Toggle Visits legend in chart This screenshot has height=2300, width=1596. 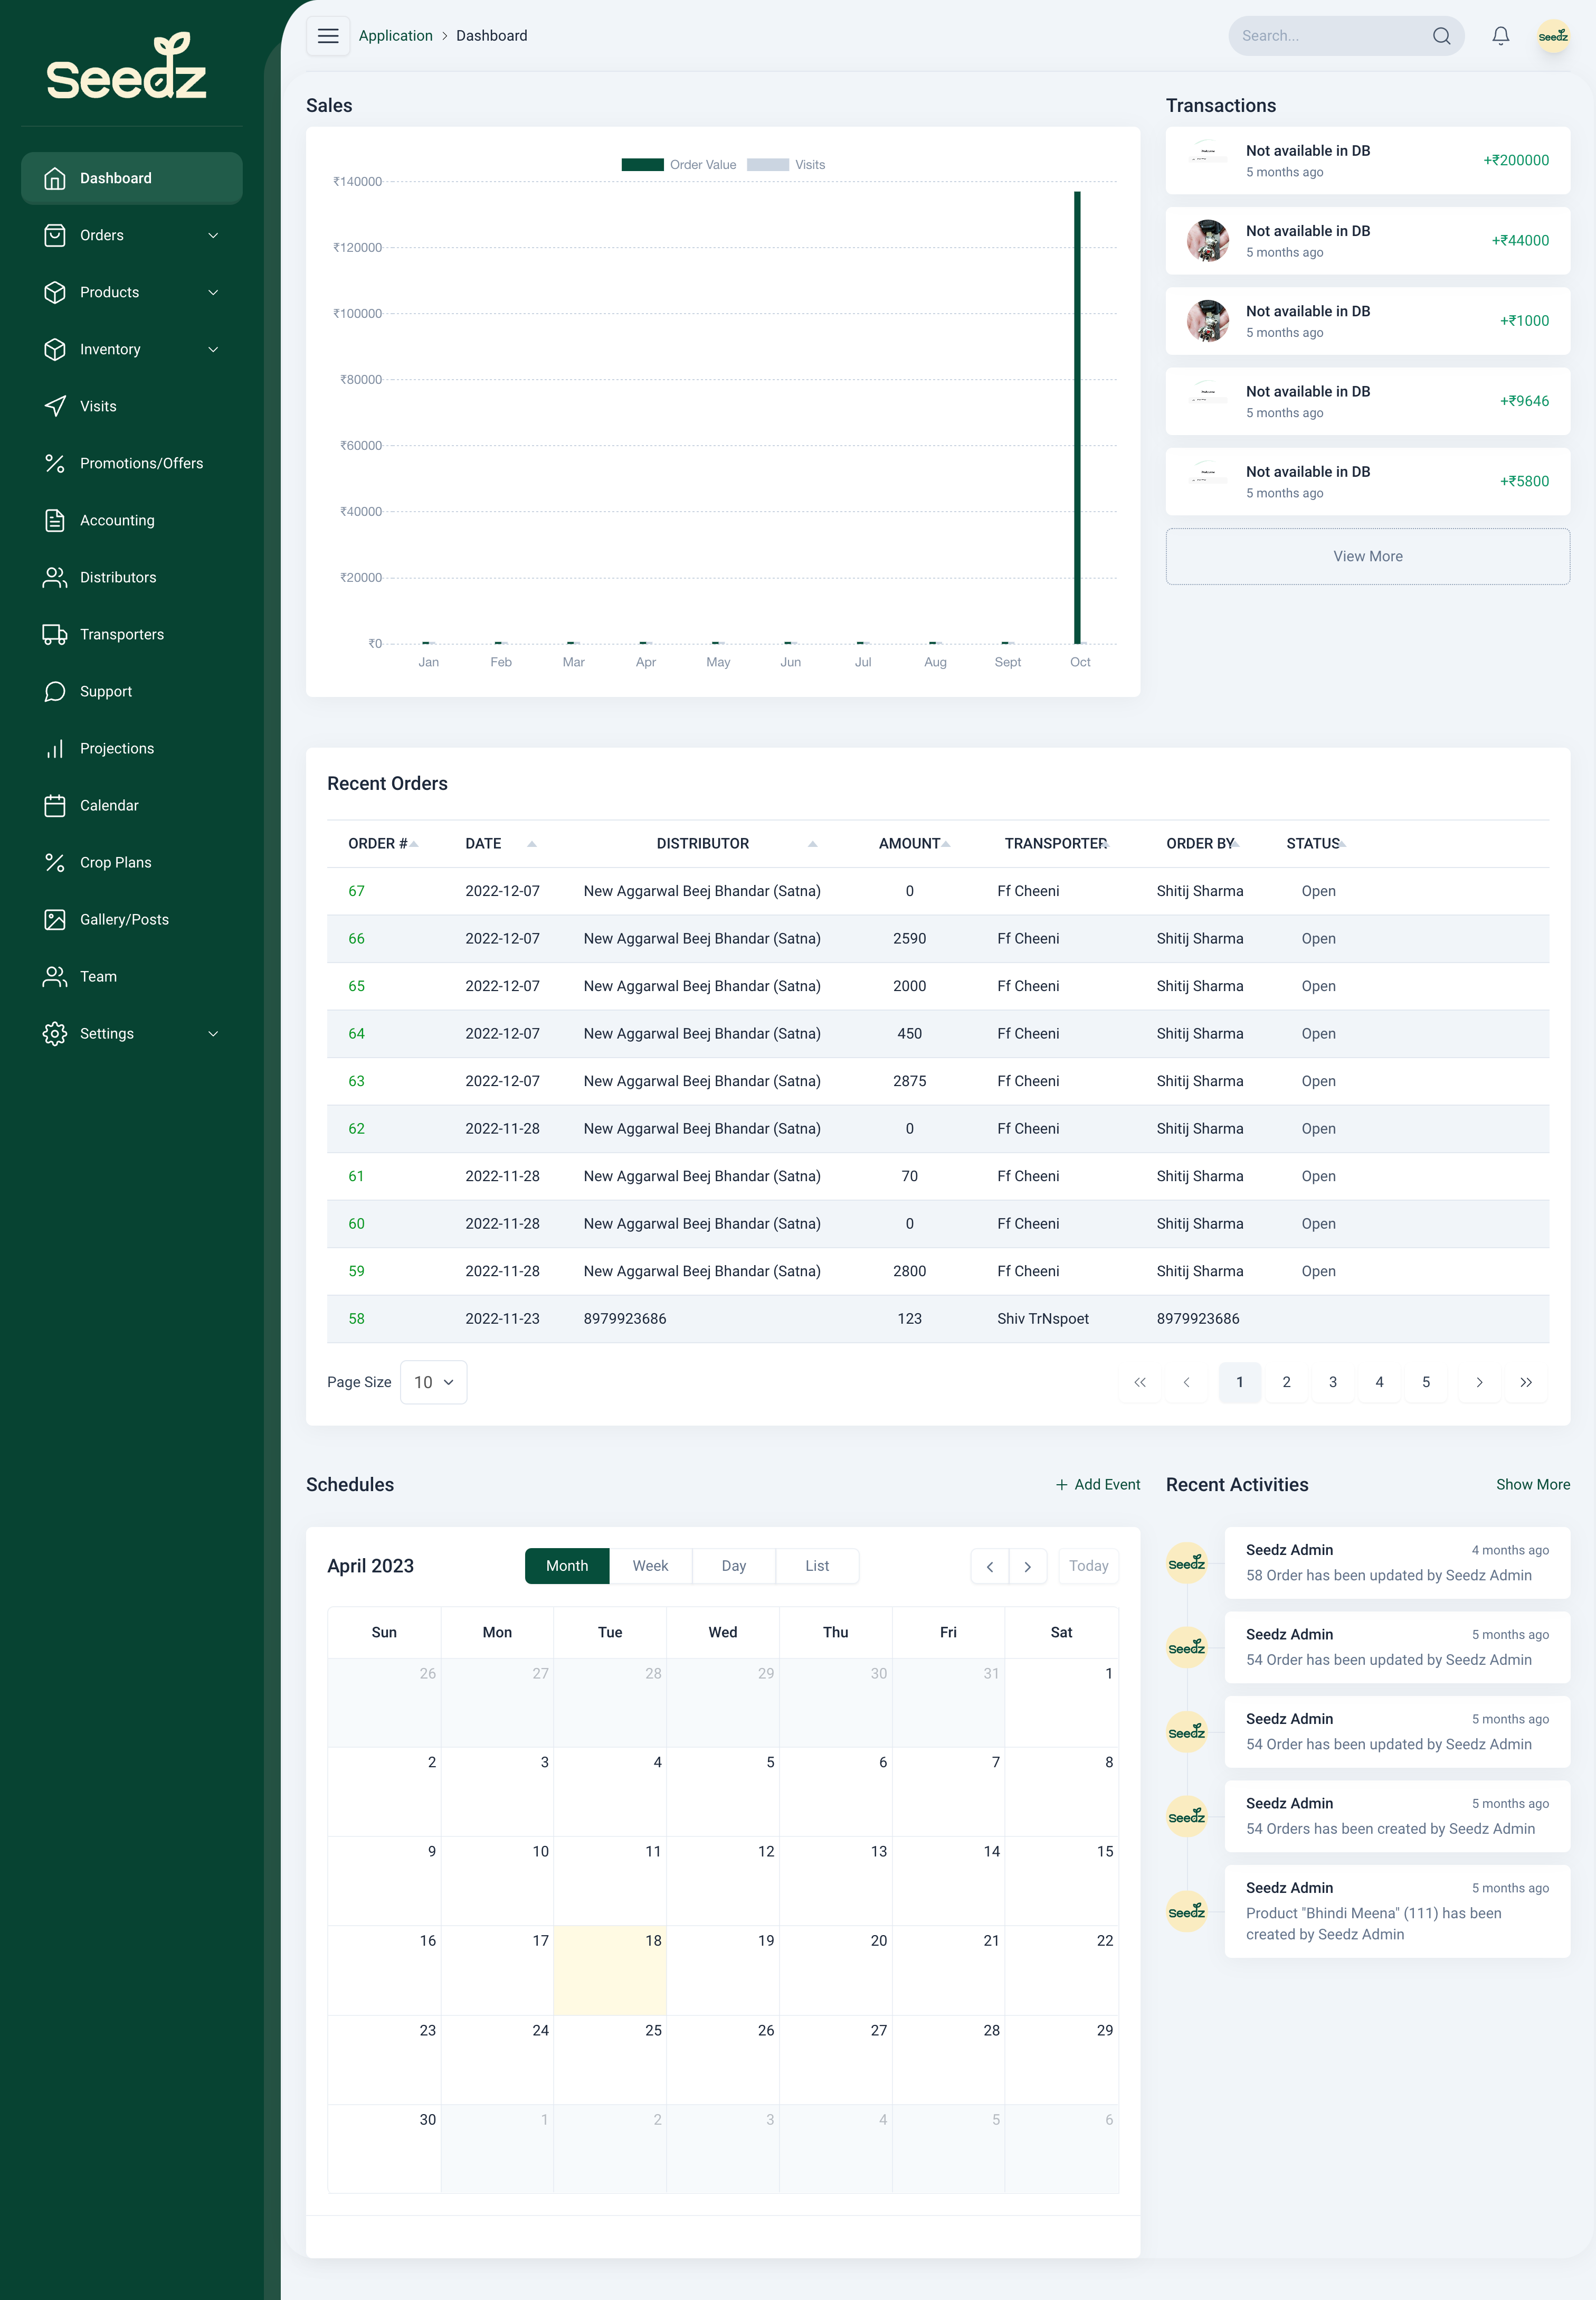coord(786,165)
